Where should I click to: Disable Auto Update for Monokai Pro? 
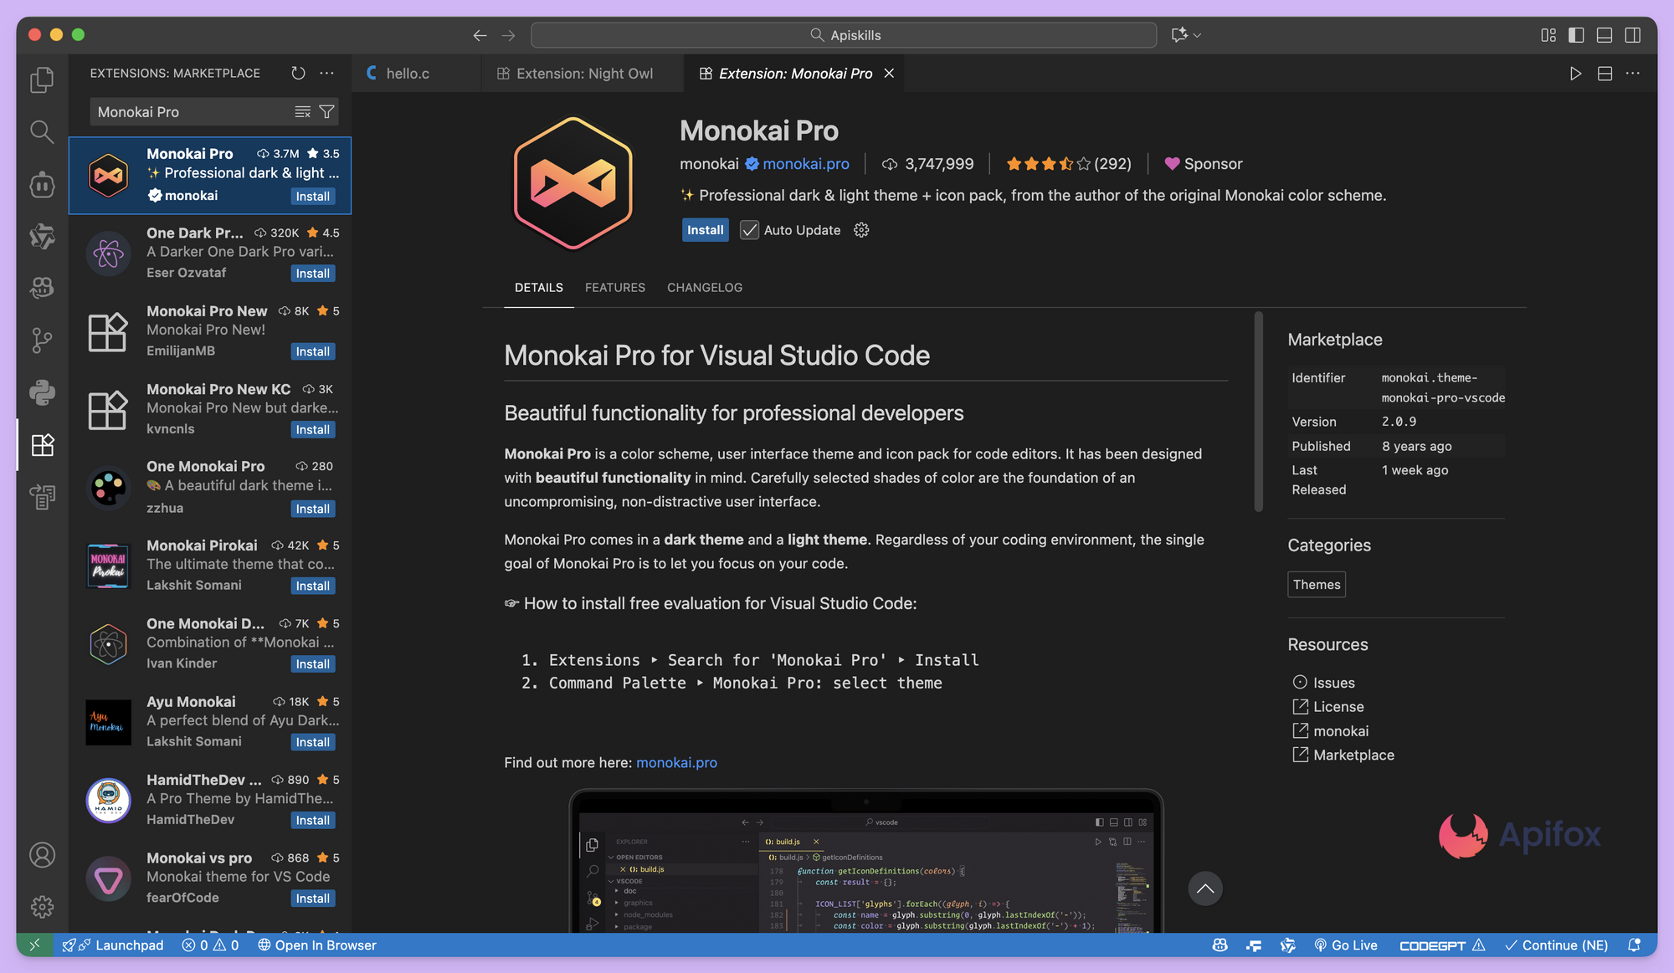tap(749, 230)
